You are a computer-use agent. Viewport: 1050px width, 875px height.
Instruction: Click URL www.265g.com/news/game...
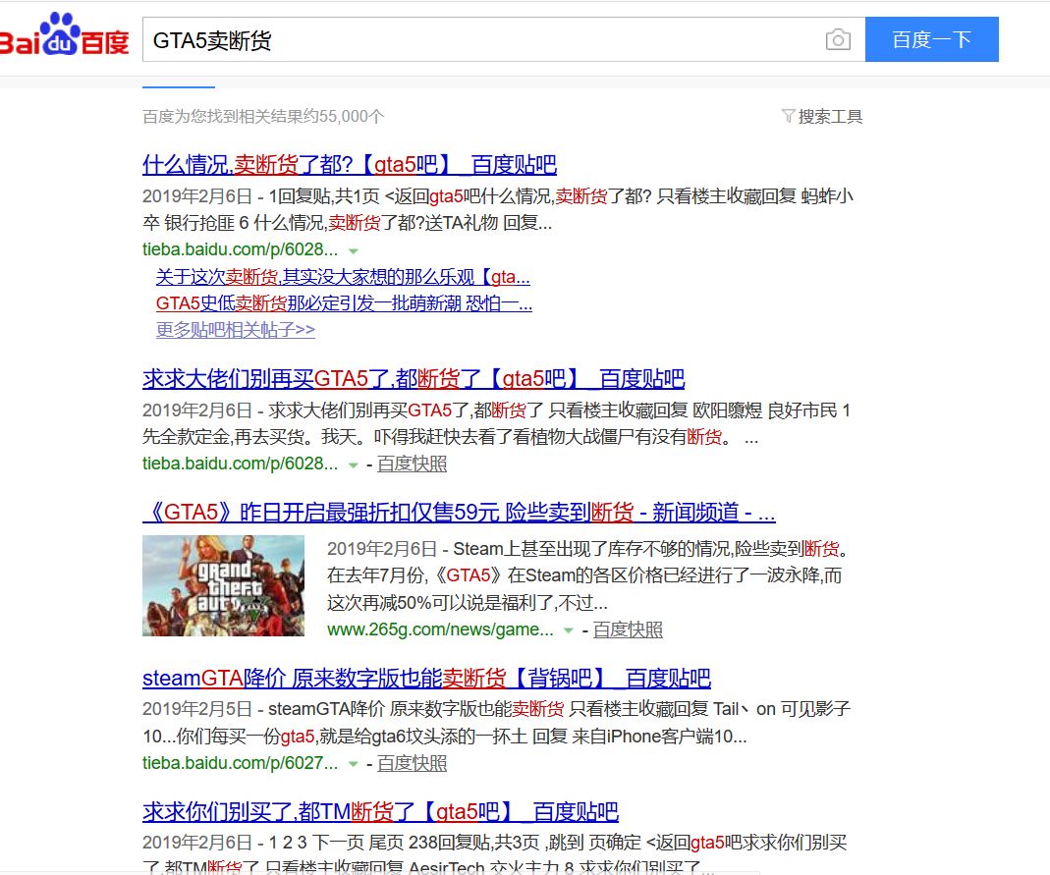coord(440,629)
